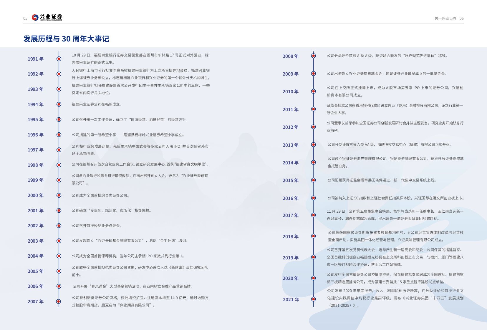Select the line 福建兴业证券公司在福州成立。

(97, 104)
